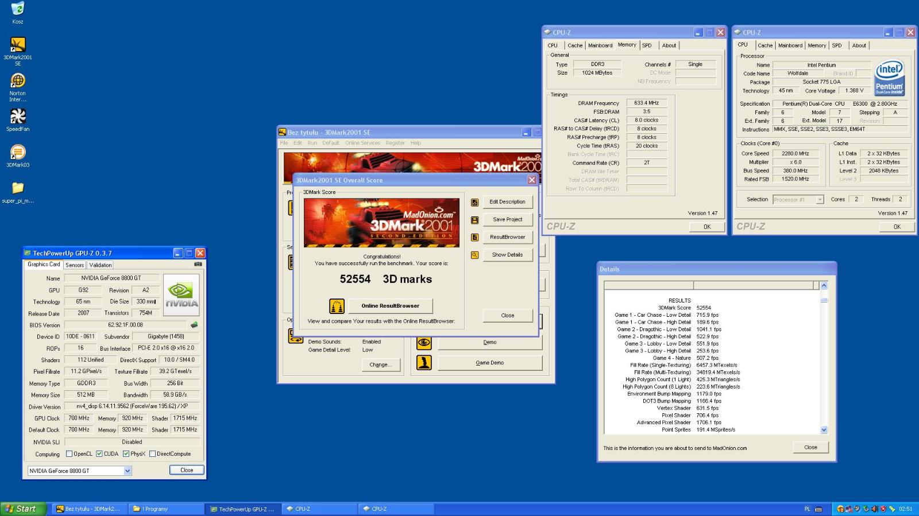This screenshot has height=516, width=919.
Task: Click the Game Demo joystick icon
Action: [x=424, y=363]
